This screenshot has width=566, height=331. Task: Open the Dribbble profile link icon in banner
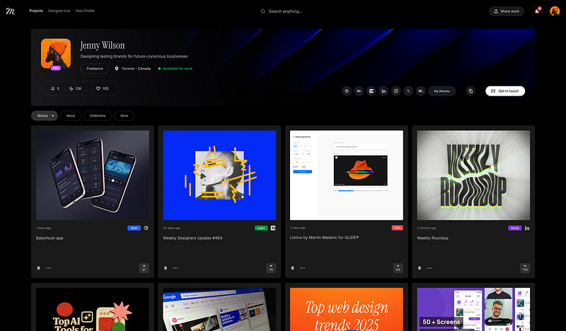click(347, 91)
